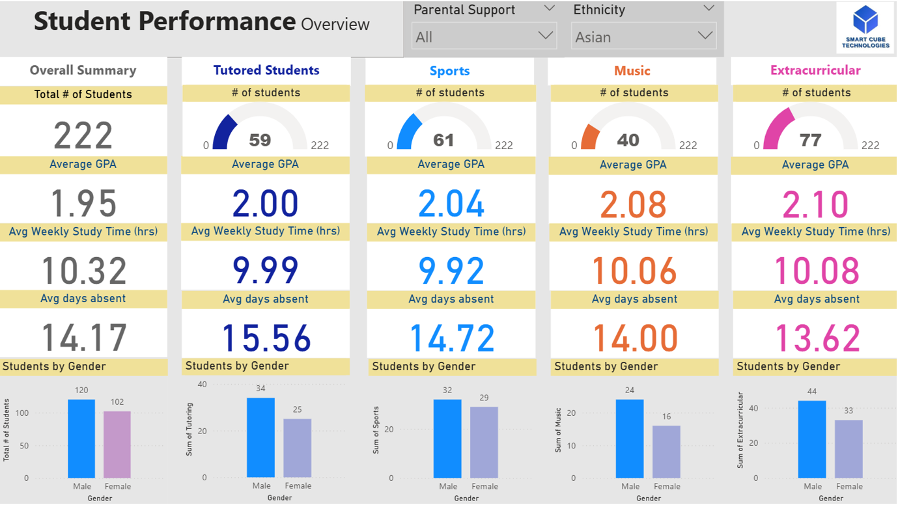Select Female bar labeled 16 in Music chart
This screenshot has width=898, height=507.
(x=666, y=452)
